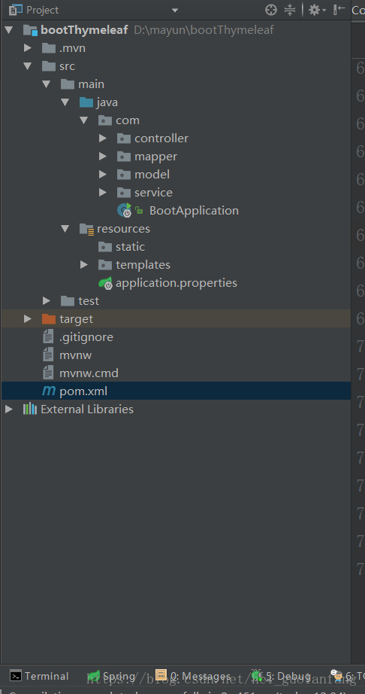The width and height of the screenshot is (365, 694).
Task: Expand the test folder
Action: pyautogui.click(x=47, y=301)
